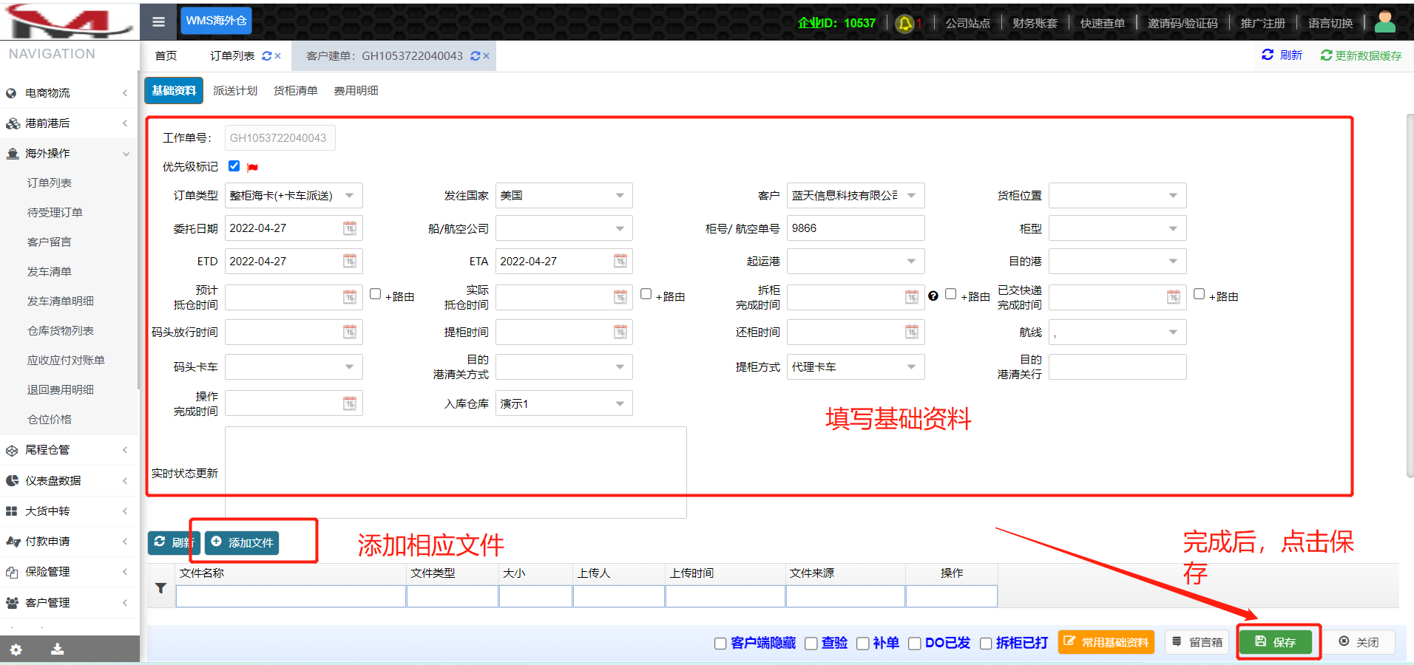Reload the 订单列表 tab using its refresh icon
1414x665 pixels.
267,56
